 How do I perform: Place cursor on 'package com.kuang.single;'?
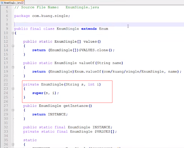pyautogui.click(x=42, y=16)
